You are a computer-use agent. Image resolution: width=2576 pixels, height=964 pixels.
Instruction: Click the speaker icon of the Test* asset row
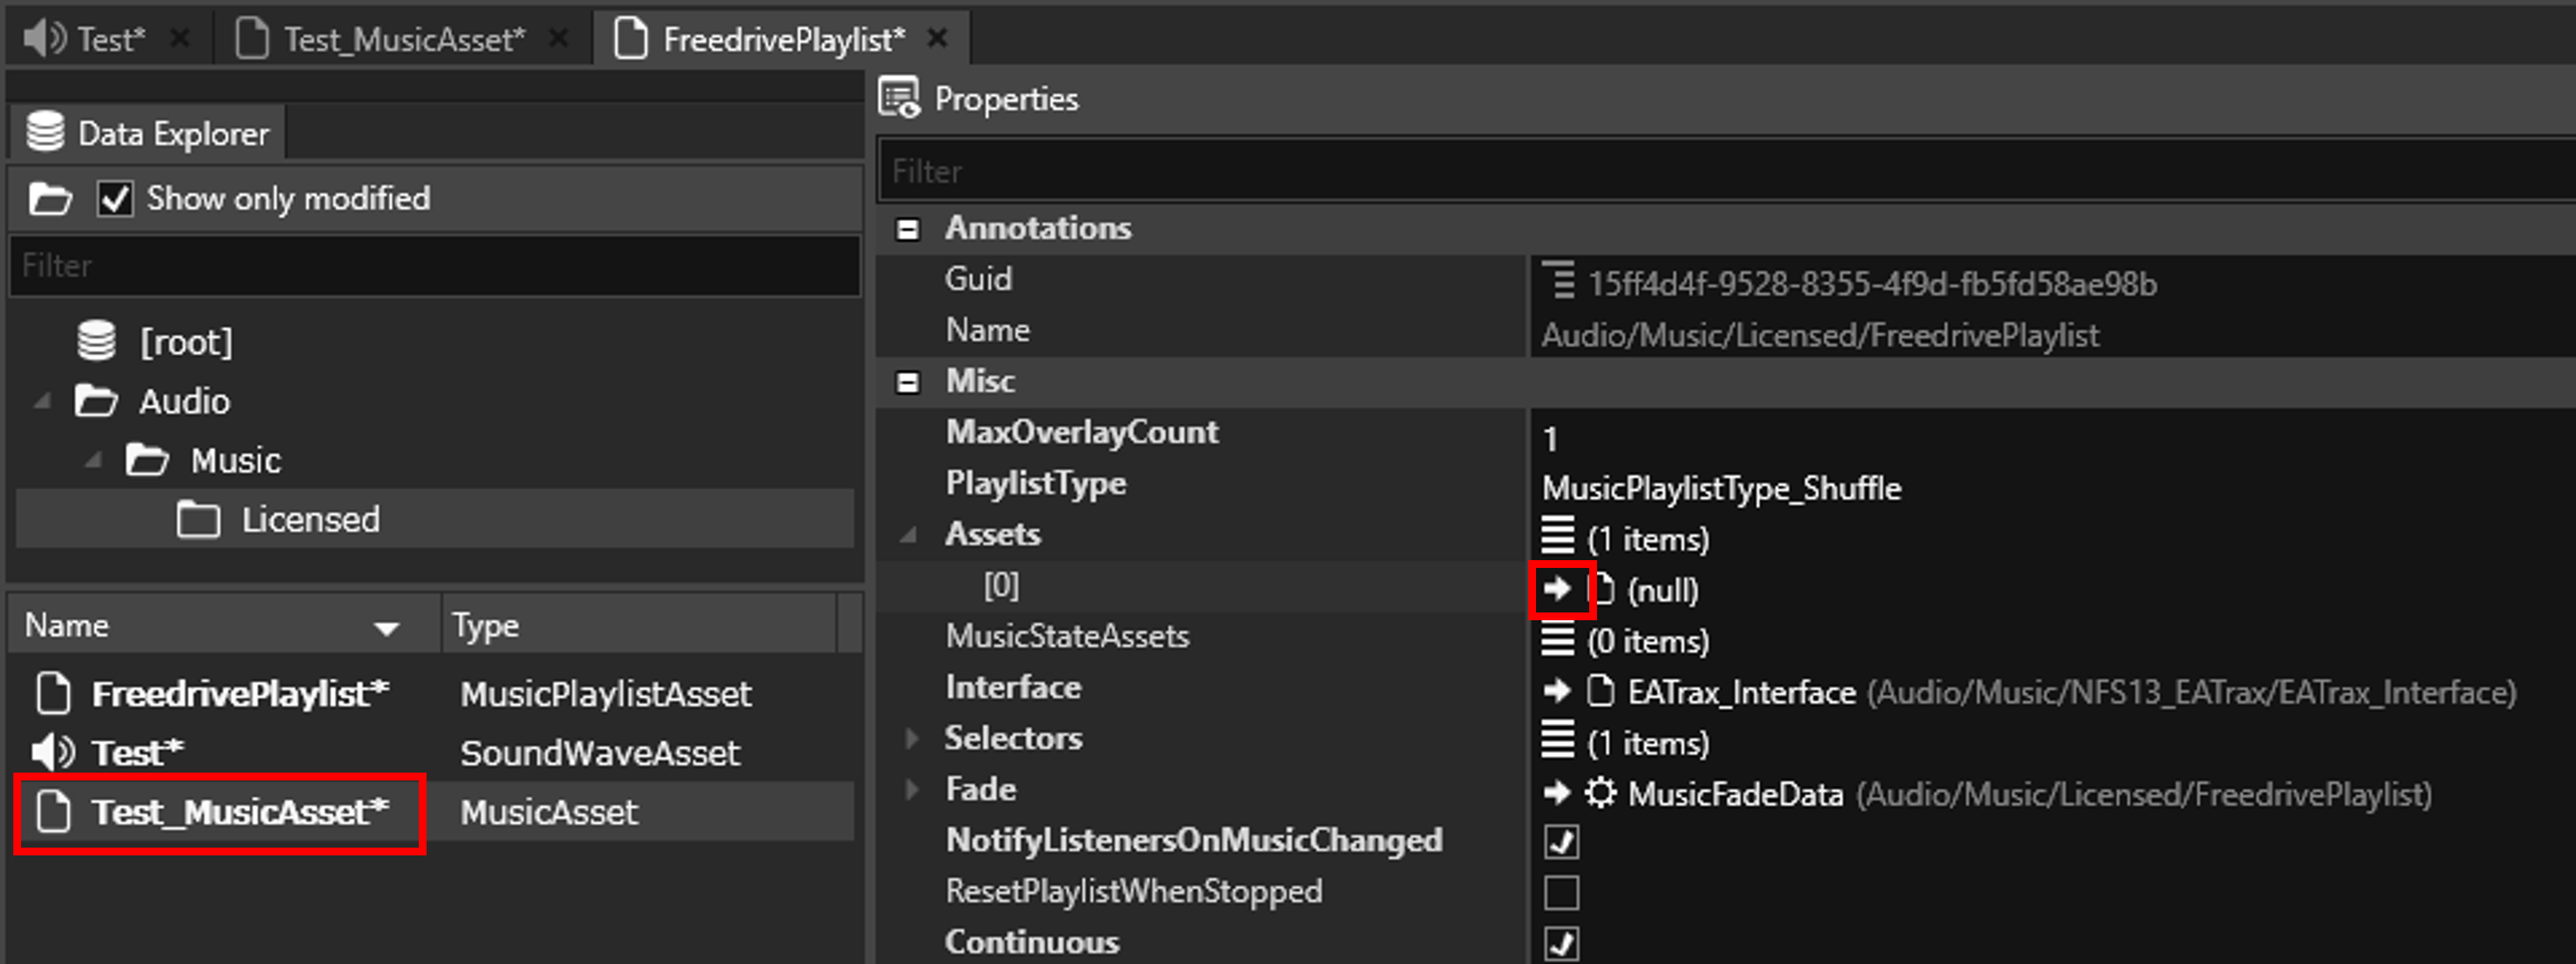[x=52, y=752]
